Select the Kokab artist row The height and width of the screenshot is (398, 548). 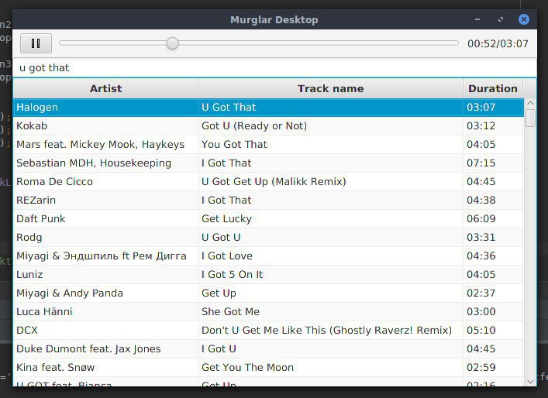click(105, 125)
